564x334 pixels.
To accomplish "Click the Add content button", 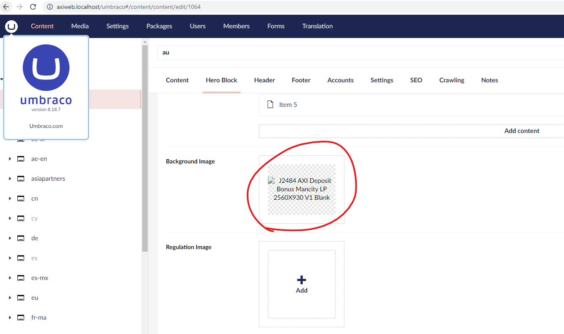I will click(521, 130).
